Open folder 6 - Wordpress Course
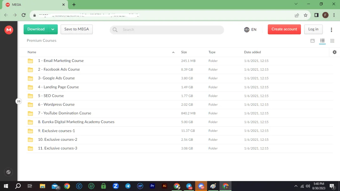 [56, 105]
